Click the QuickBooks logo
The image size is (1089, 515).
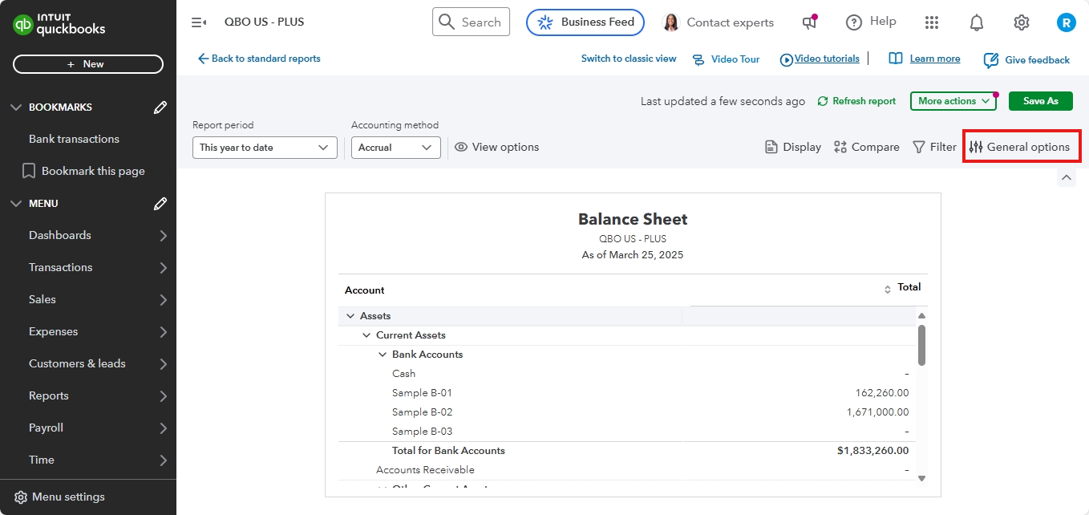pos(59,25)
